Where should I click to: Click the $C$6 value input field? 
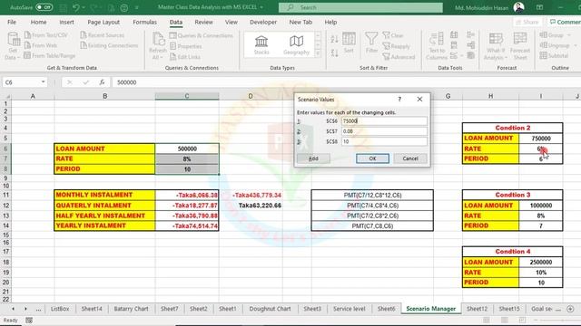(x=384, y=120)
